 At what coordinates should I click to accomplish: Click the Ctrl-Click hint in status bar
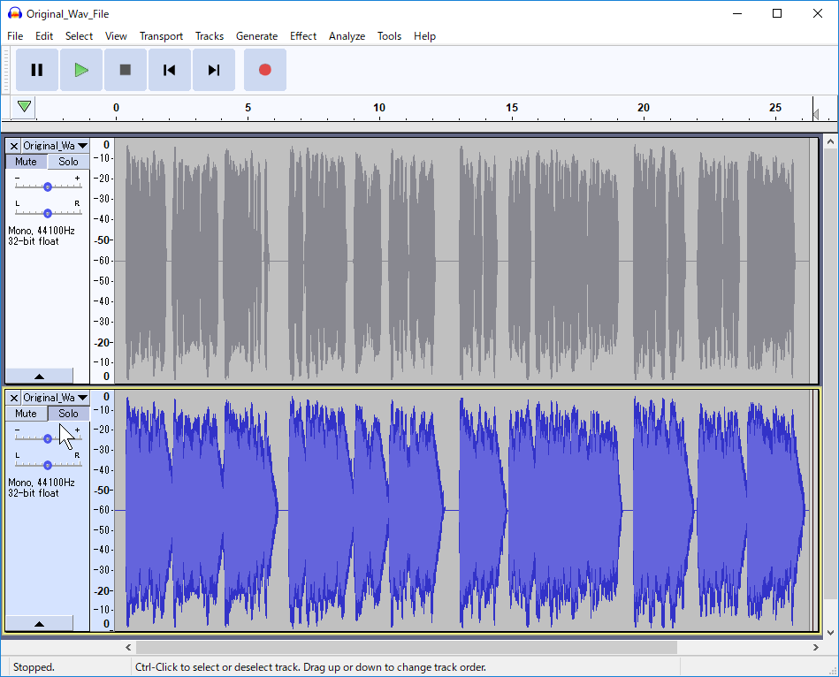click(310, 667)
